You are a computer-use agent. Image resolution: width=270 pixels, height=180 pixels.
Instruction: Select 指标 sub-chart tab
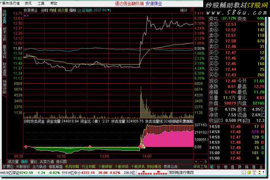tap(25, 162)
